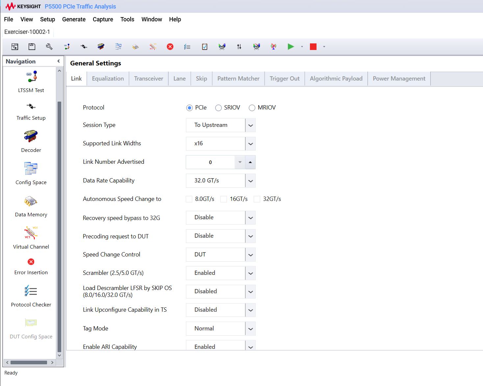The width and height of the screenshot is (483, 386).
Task: Open the Generate menu
Action: 74,19
